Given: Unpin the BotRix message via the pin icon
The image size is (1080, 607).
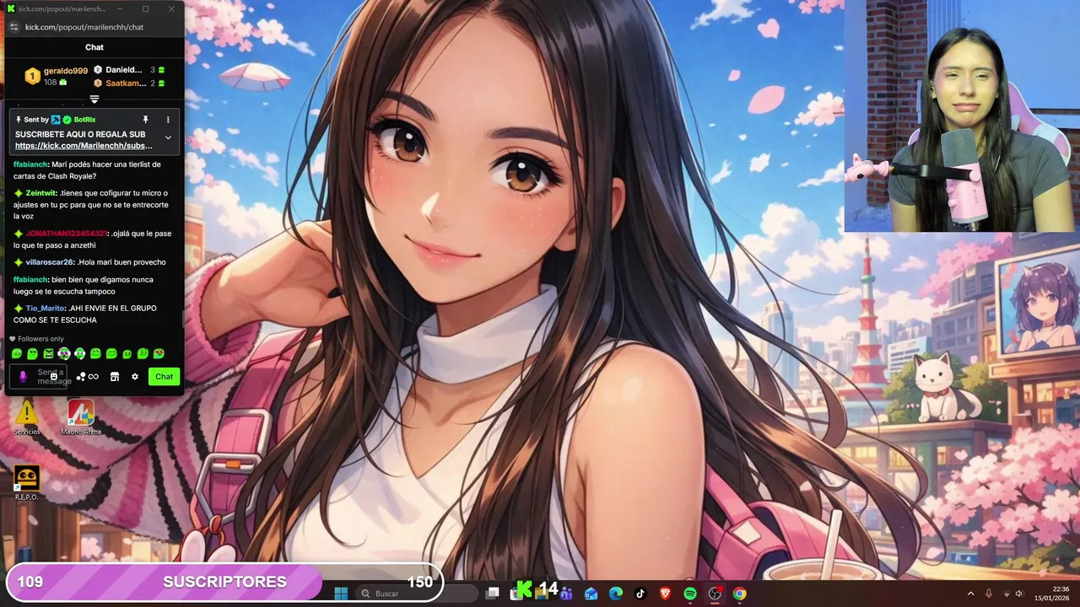Looking at the screenshot, I should tap(145, 120).
